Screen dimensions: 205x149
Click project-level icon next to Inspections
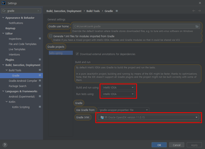[x=40, y=39]
